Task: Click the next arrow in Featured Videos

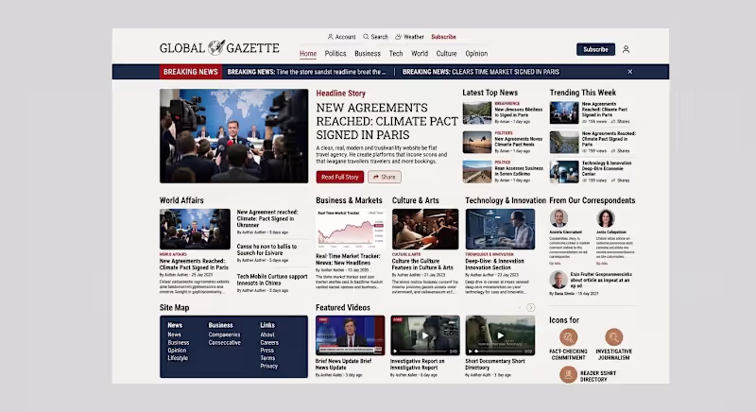Action: click(531, 307)
